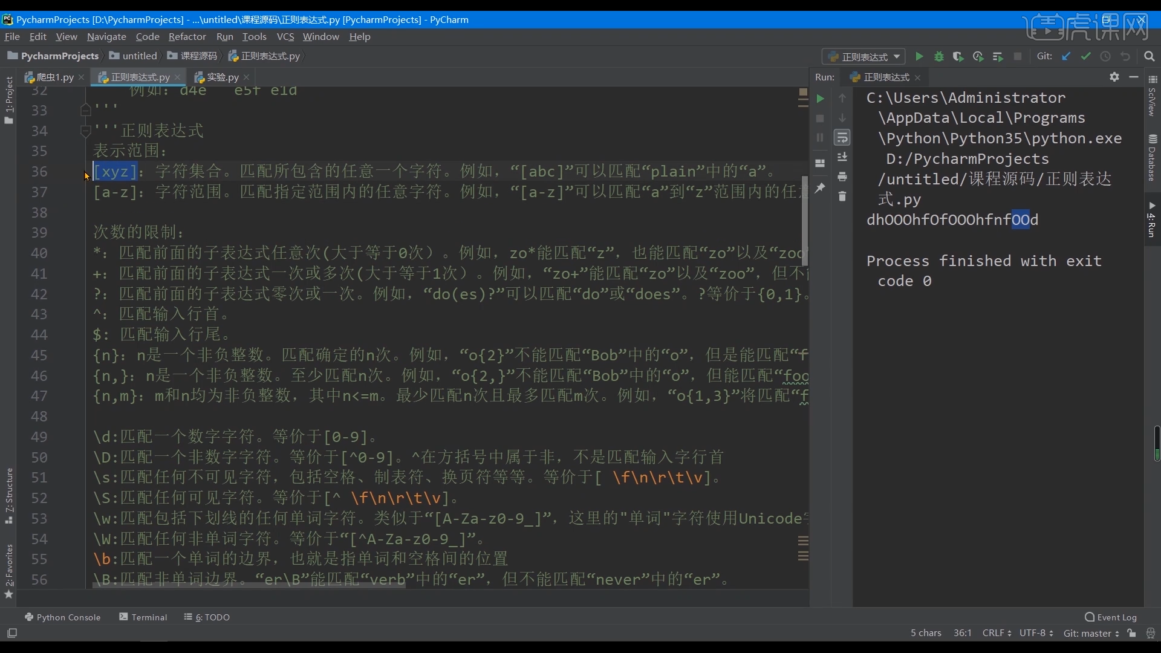The height and width of the screenshot is (653, 1161).
Task: Change UTF-8 file encoding
Action: [x=1036, y=633]
